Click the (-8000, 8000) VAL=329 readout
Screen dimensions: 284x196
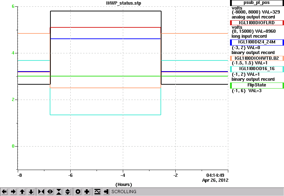256,12
